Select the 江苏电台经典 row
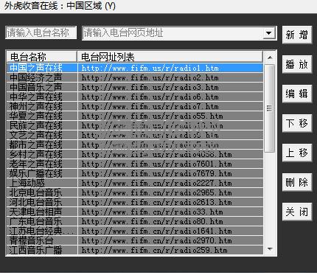Viewport: 317px width, 275px height. 135,231
